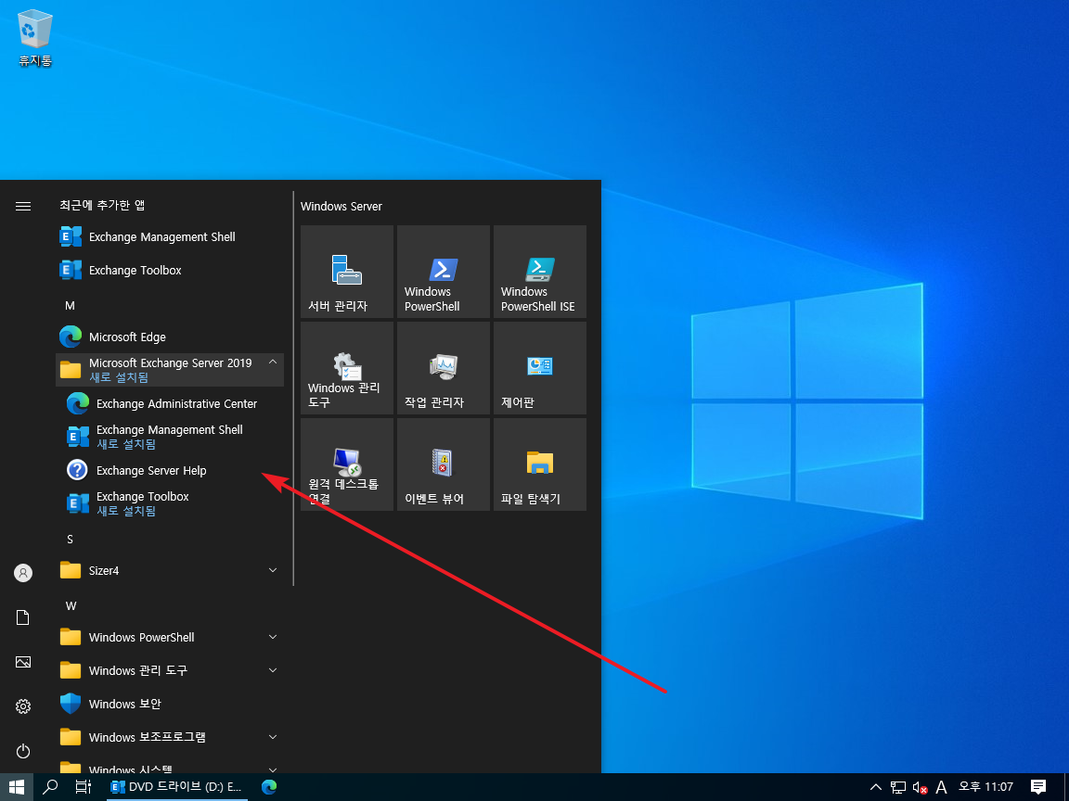Open Exchange Server Help
This screenshot has width=1069, height=801.
pyautogui.click(x=170, y=471)
